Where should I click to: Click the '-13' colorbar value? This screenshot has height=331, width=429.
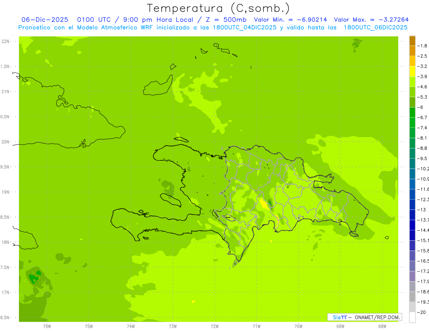(422, 210)
